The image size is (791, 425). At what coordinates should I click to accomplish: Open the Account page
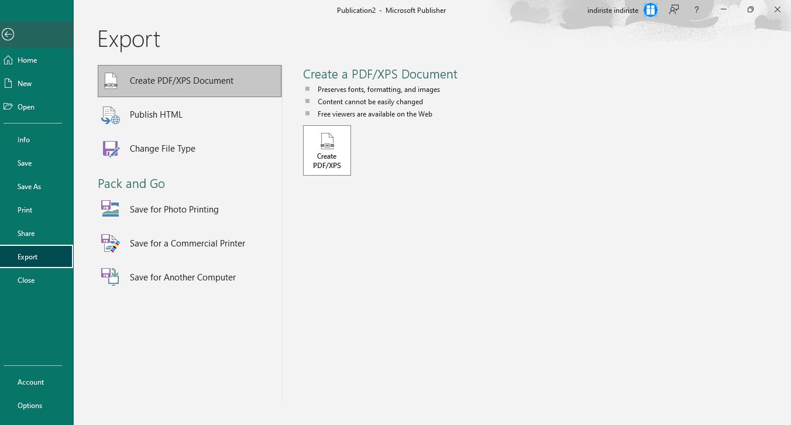[37, 382]
